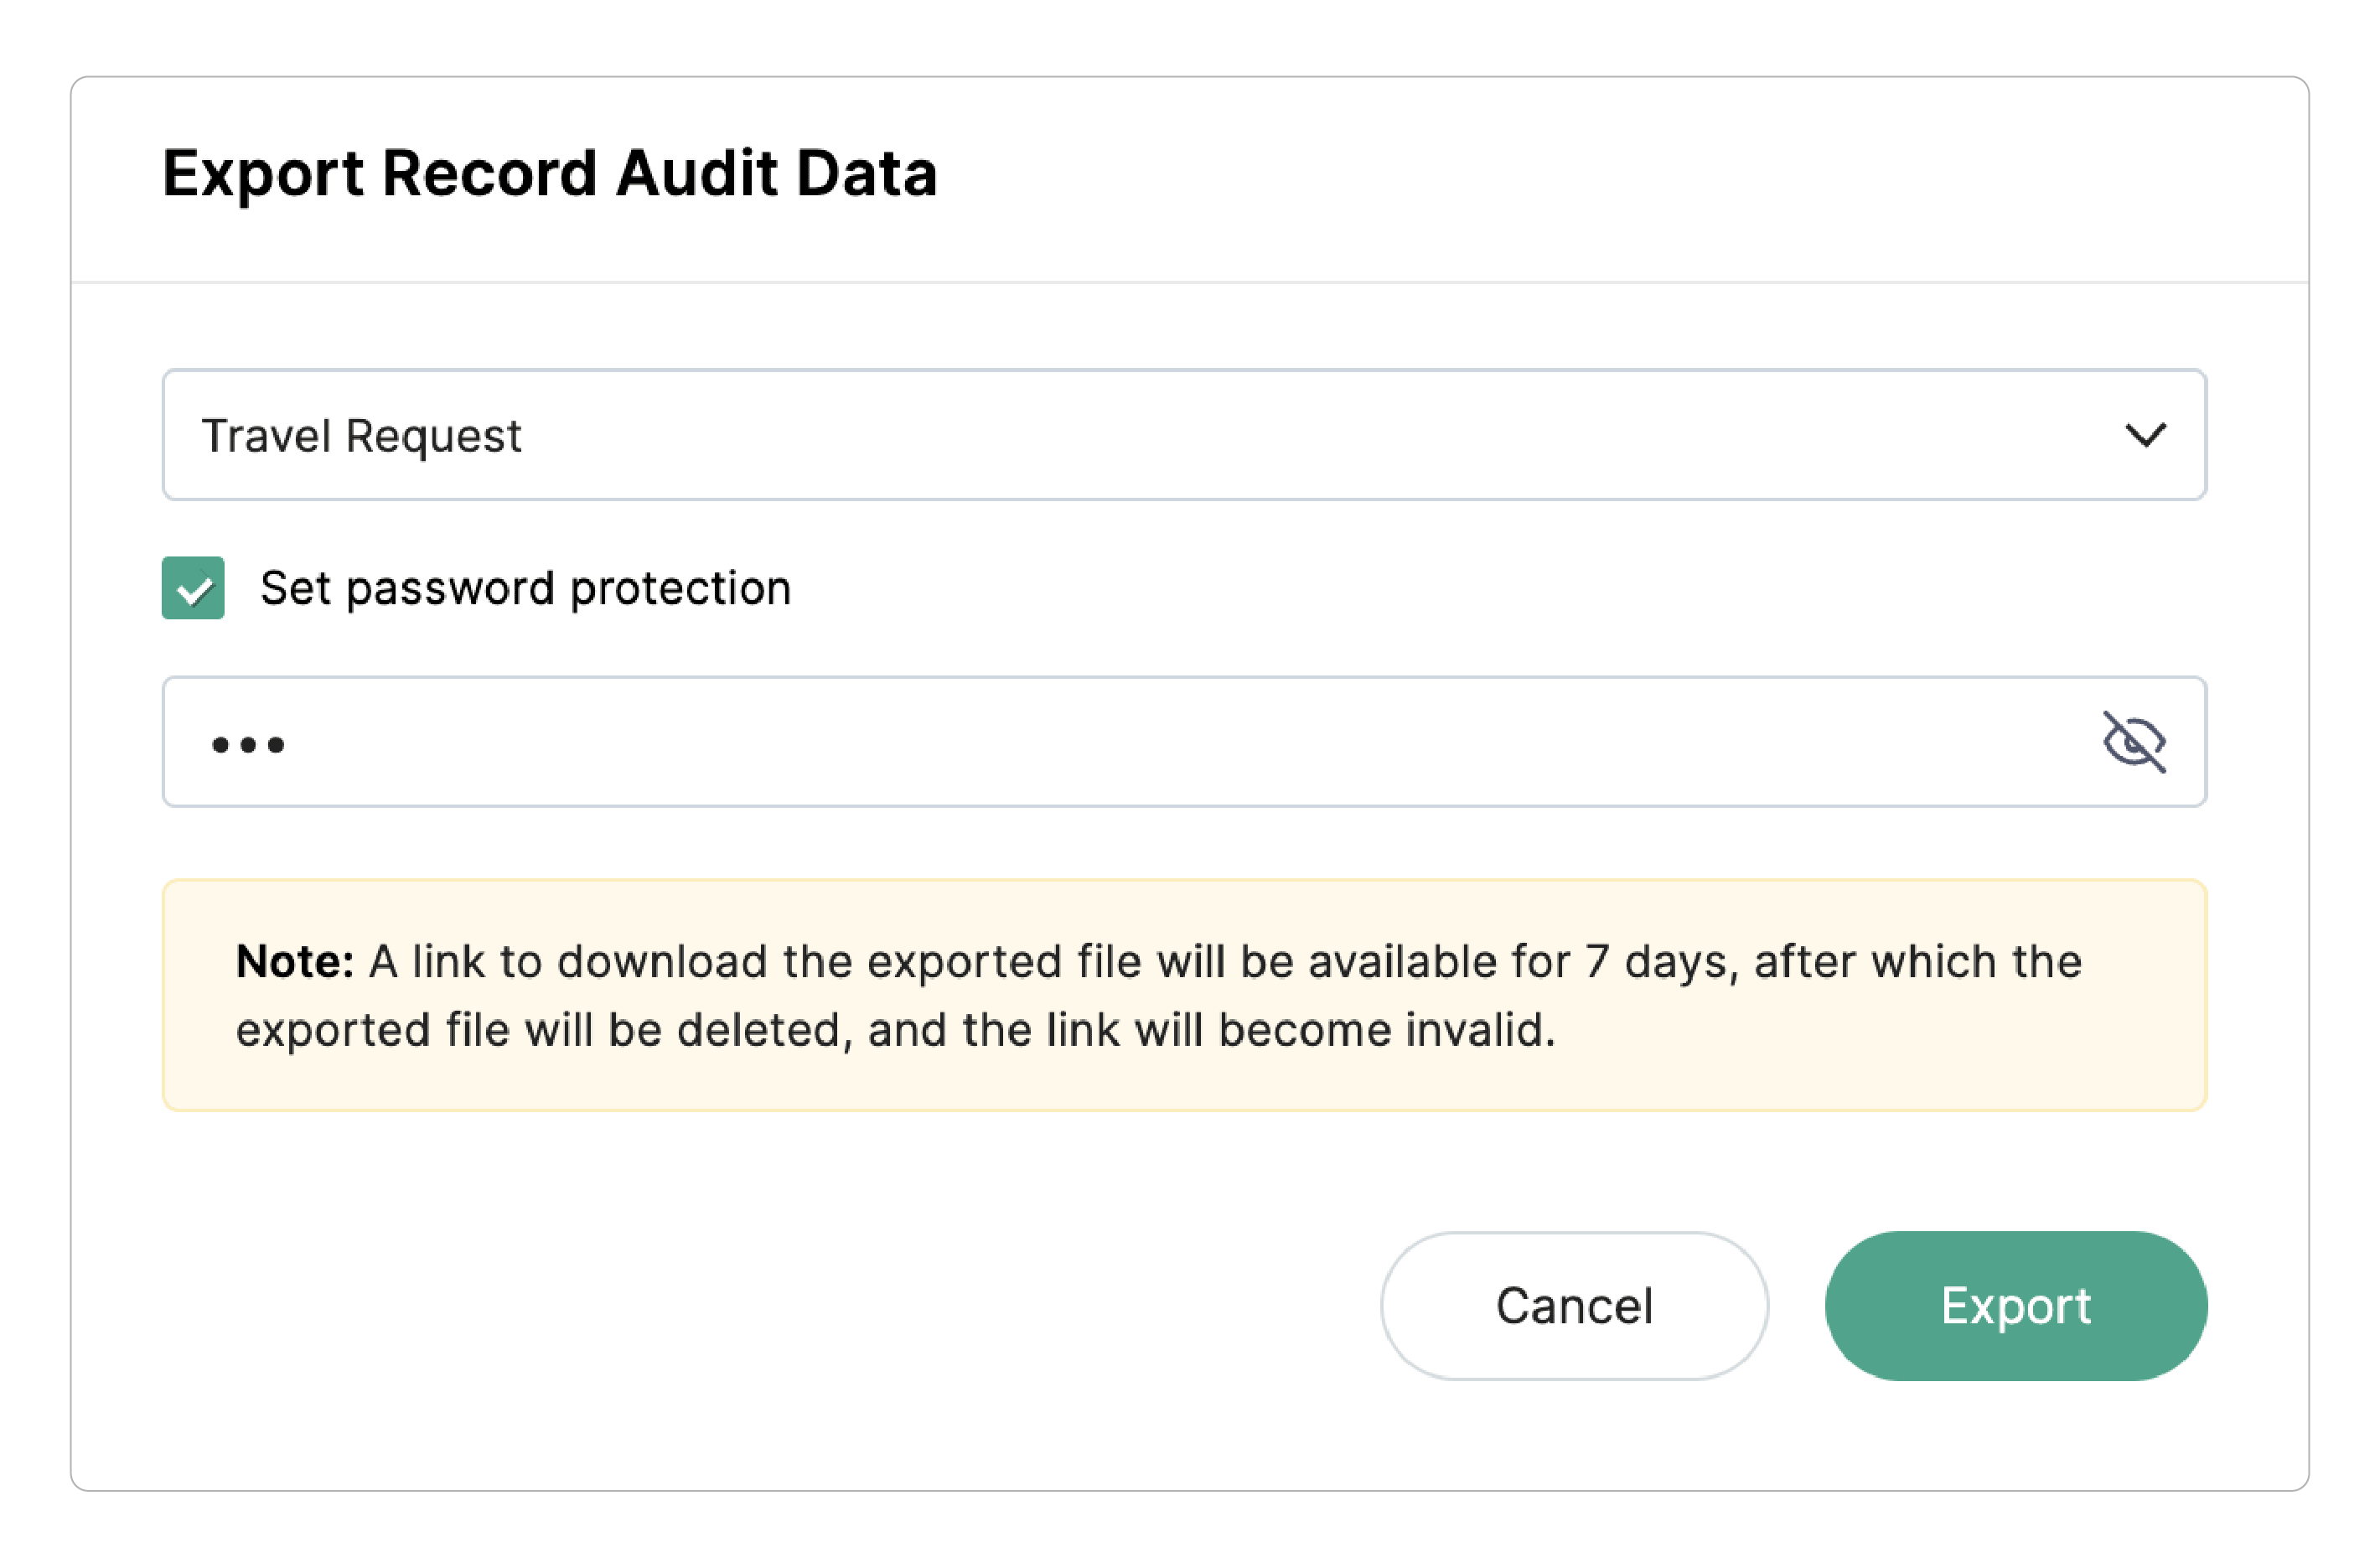
Task: Click the "Travel Request" selected value text
Action: coord(361,436)
